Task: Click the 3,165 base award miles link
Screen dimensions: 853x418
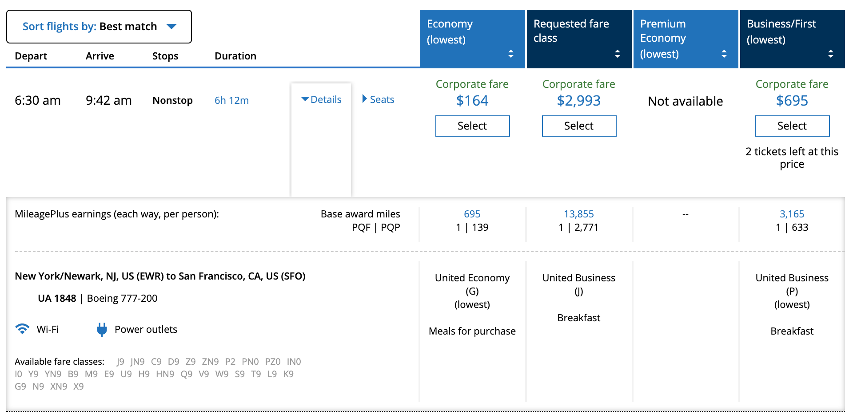Action: [792, 214]
